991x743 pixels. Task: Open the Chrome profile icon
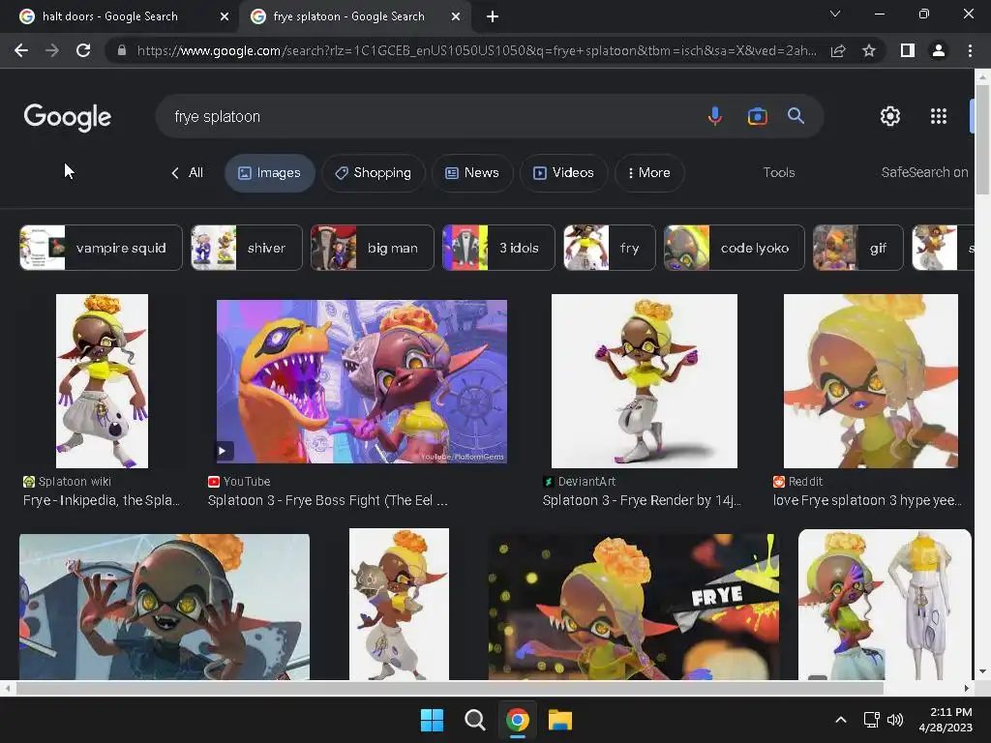[939, 50]
